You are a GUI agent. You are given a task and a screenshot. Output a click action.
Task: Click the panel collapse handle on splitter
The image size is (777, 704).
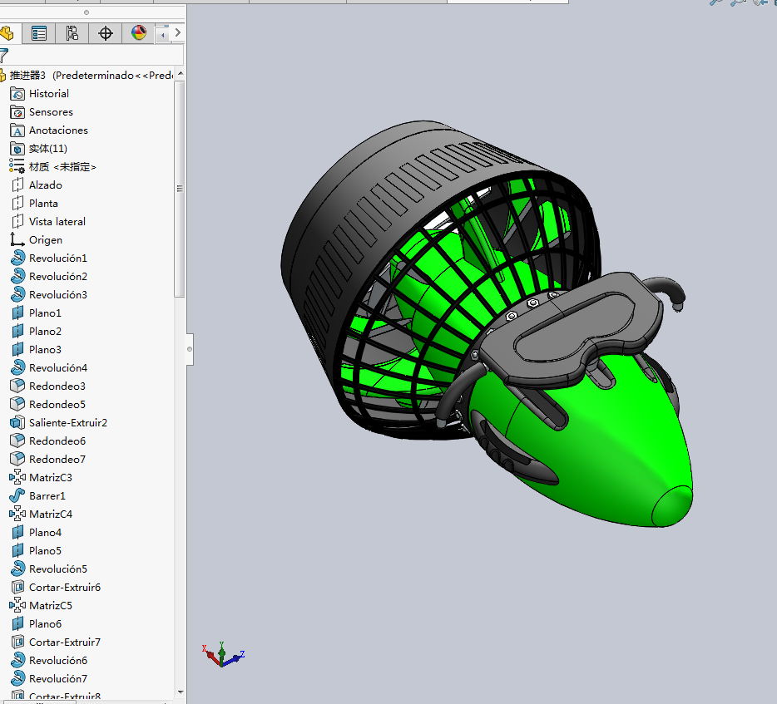point(190,349)
